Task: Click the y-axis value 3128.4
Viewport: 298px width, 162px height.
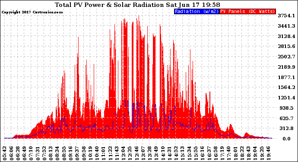Action: pyautogui.click(x=286, y=36)
